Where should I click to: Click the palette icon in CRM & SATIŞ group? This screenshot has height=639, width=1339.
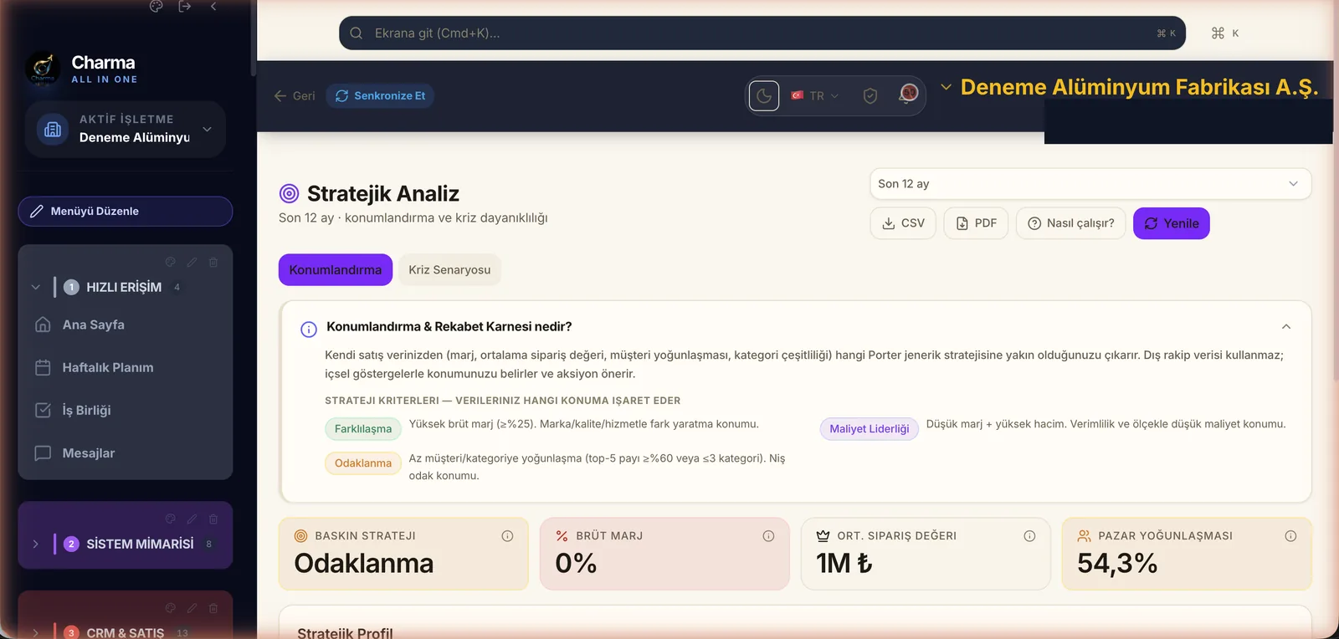[x=171, y=608]
